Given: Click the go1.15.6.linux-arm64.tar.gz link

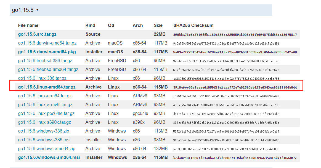Looking at the screenshot, I should click(x=45, y=96).
